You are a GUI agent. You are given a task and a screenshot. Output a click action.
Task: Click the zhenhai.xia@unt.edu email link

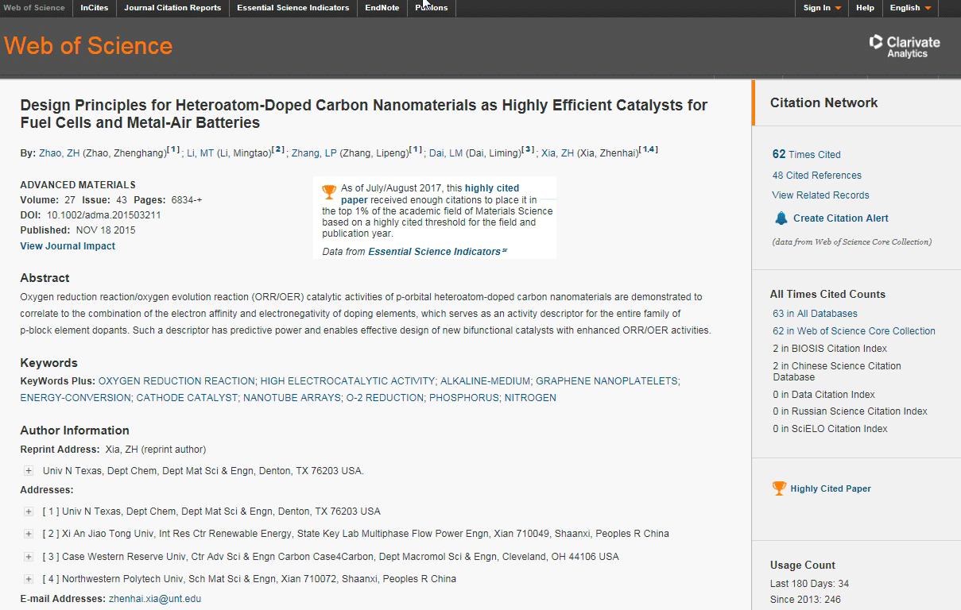tap(155, 599)
